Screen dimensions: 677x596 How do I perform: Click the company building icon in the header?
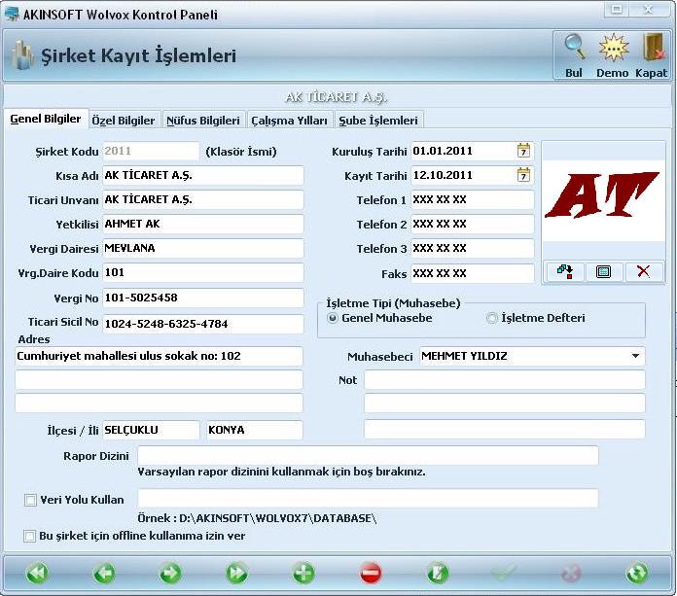pos(22,55)
